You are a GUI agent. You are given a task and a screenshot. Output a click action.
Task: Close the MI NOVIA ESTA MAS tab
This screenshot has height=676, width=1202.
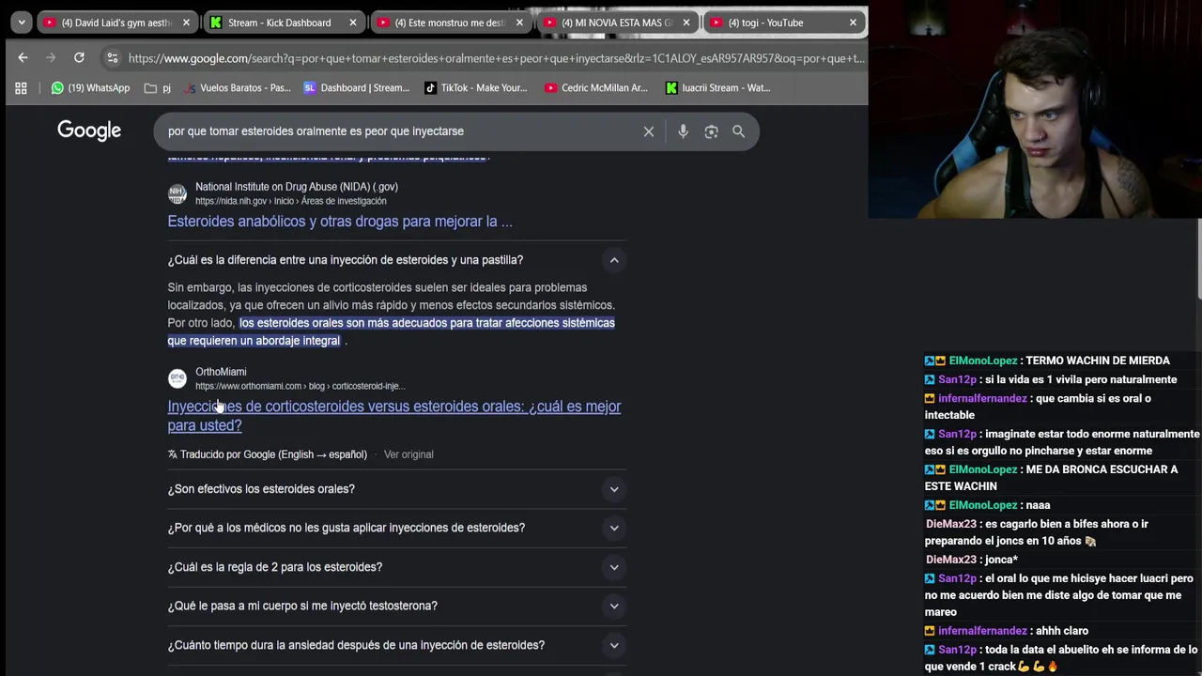(x=686, y=23)
